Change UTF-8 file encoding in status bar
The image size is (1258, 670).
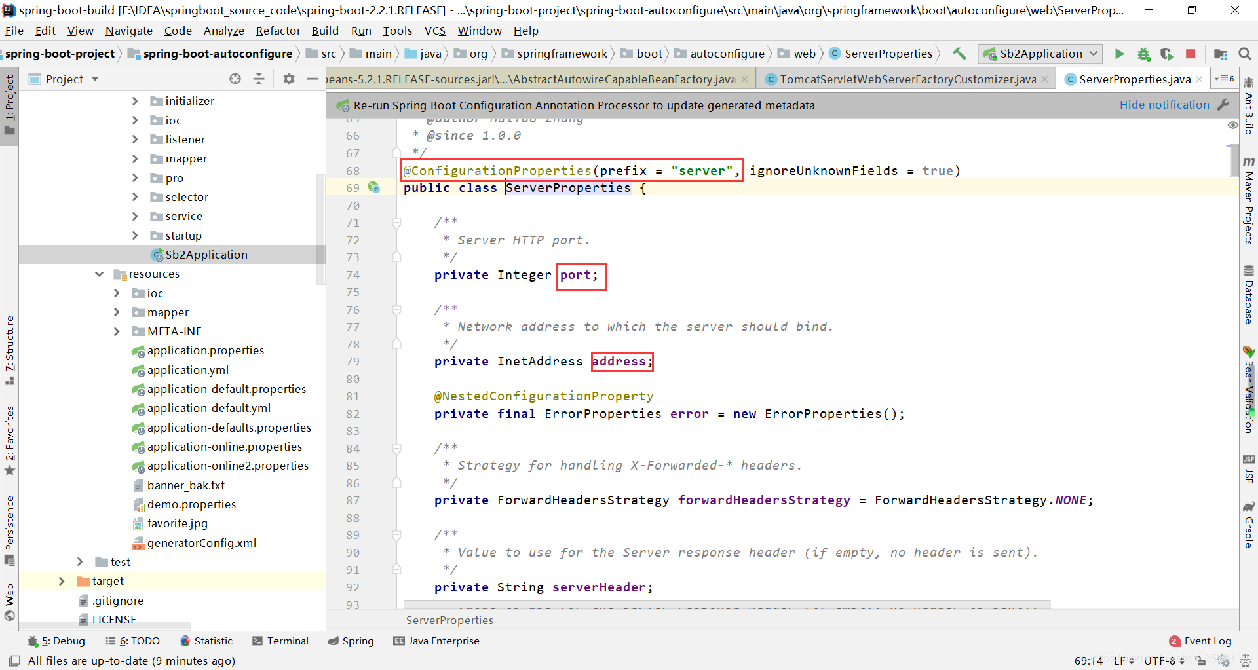[1163, 661]
